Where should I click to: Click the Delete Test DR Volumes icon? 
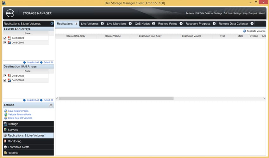[x=6, y=118]
